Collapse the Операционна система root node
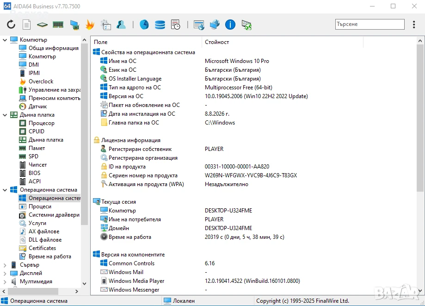Viewport: 425px width, 306px height. tap(5, 190)
